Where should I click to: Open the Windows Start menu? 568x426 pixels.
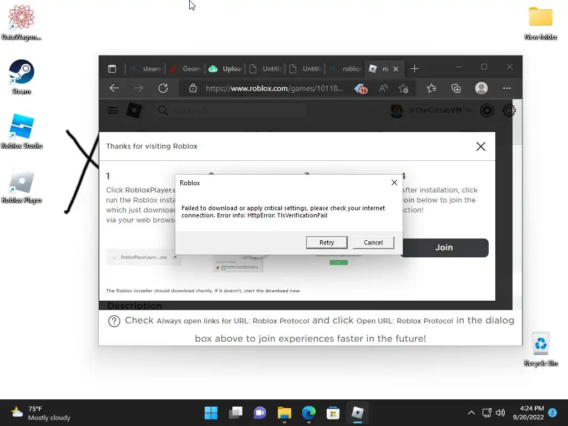tap(211, 413)
